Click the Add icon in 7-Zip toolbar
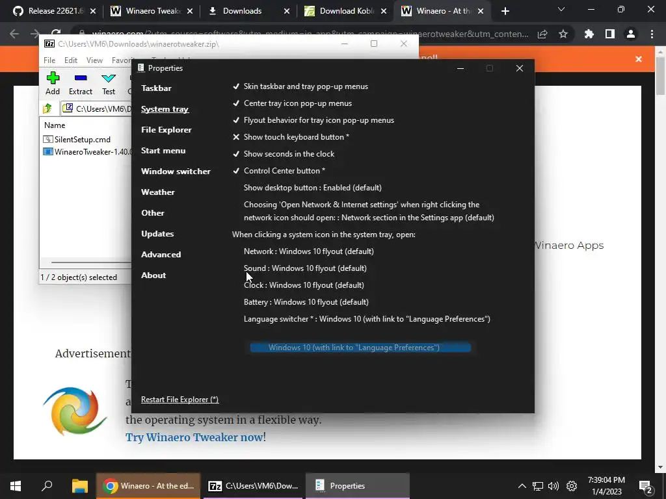The height and width of the screenshot is (499, 666). (x=53, y=78)
